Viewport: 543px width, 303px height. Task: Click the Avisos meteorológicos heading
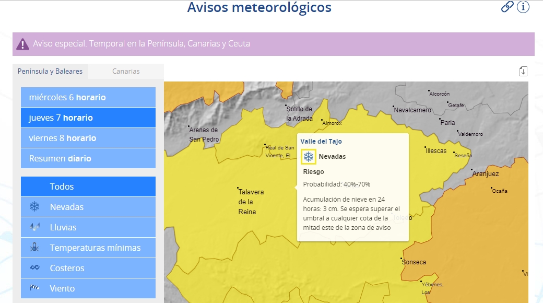pyautogui.click(x=259, y=7)
